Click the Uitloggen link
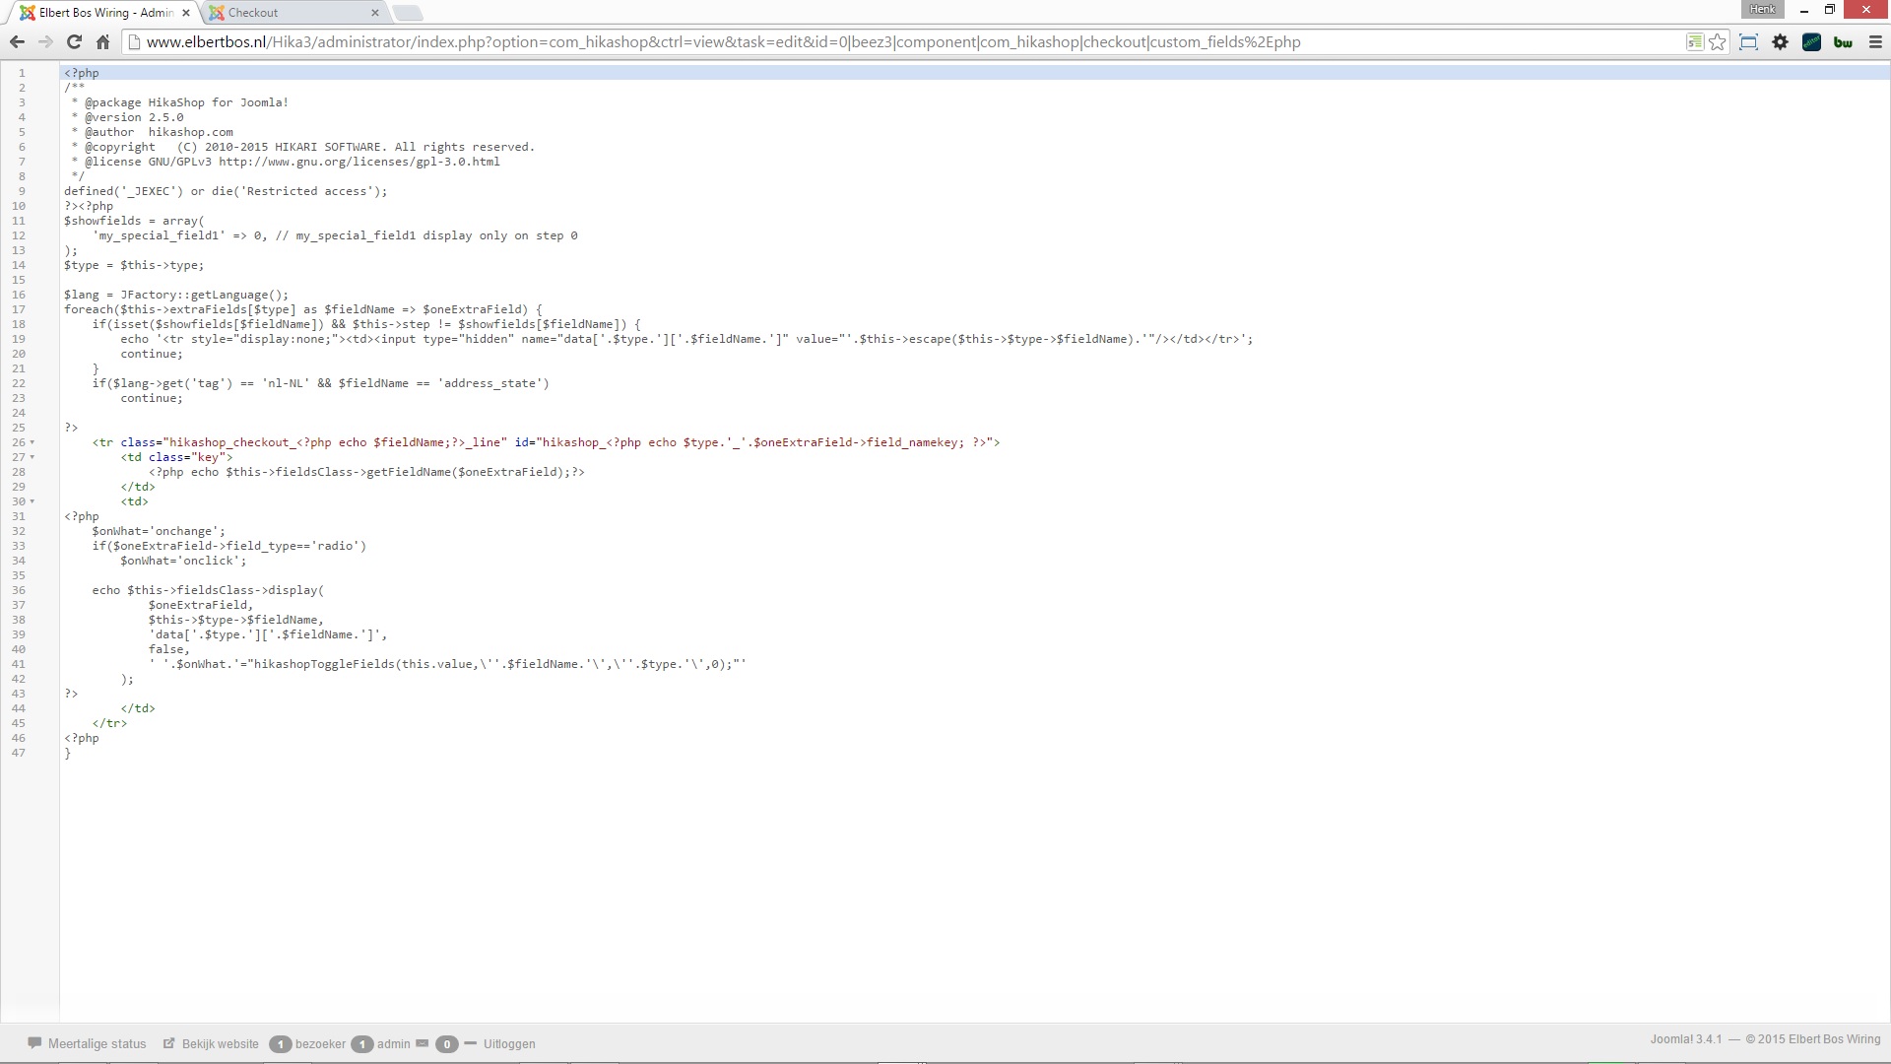Screen dimensions: 1891x1064 click(x=508, y=1044)
